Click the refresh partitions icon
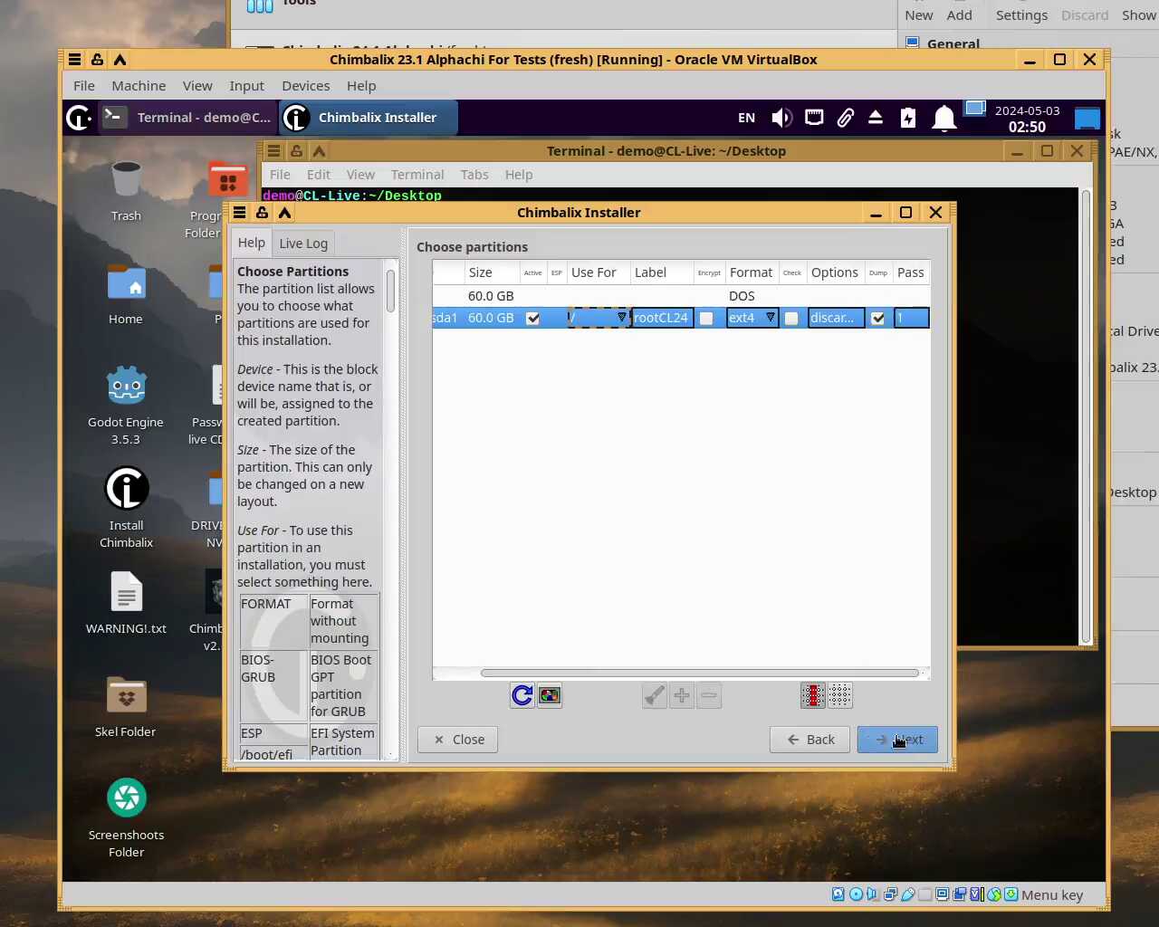This screenshot has width=1159, height=927. click(522, 695)
